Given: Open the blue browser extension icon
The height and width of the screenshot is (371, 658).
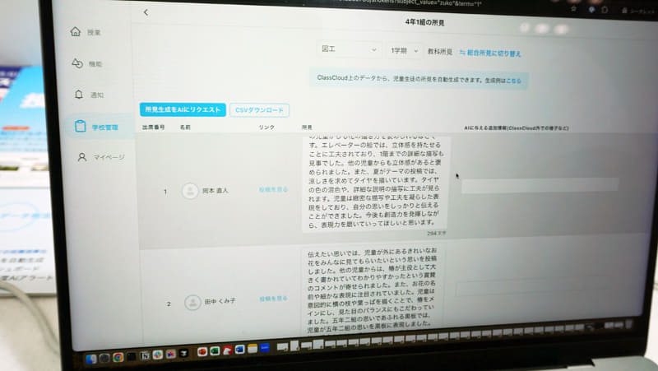Looking at the screenshot, I should (591, 10).
